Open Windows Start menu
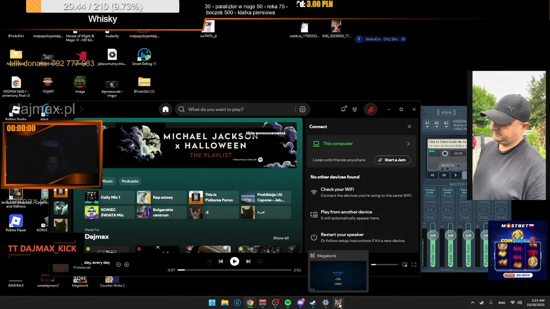This screenshot has width=550, height=309. [212, 303]
